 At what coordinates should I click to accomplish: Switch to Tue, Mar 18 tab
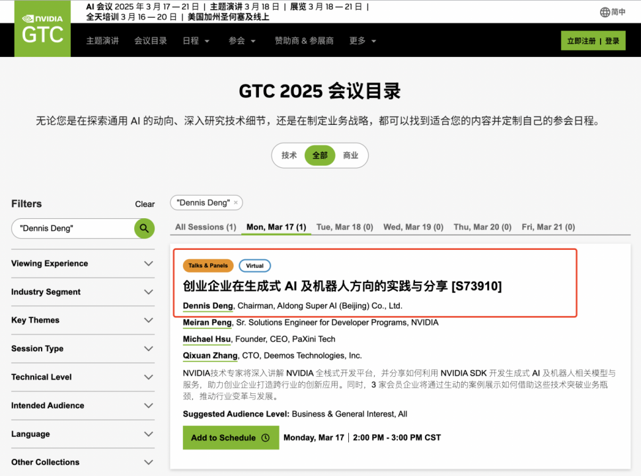click(344, 227)
